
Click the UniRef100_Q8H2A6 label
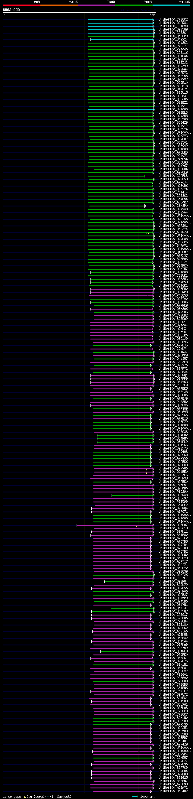click(173, 309)
